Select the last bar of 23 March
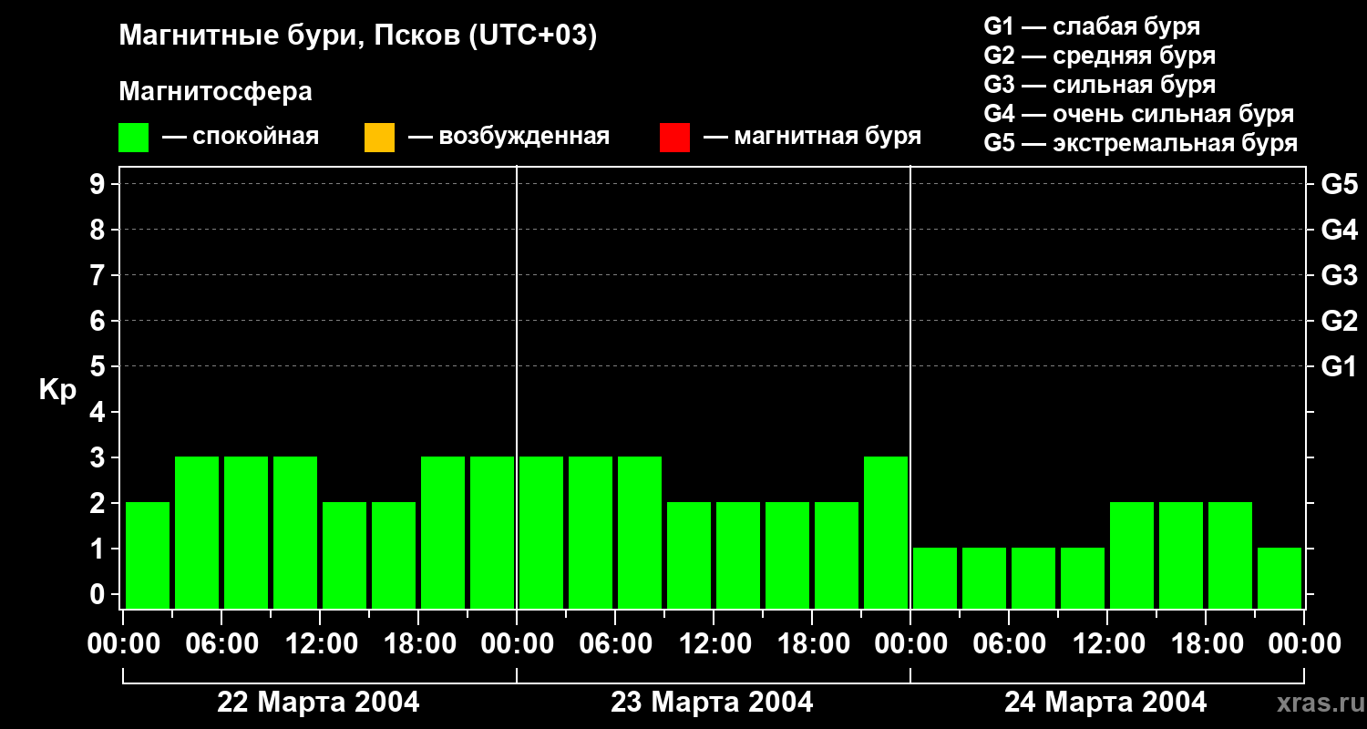 click(886, 532)
